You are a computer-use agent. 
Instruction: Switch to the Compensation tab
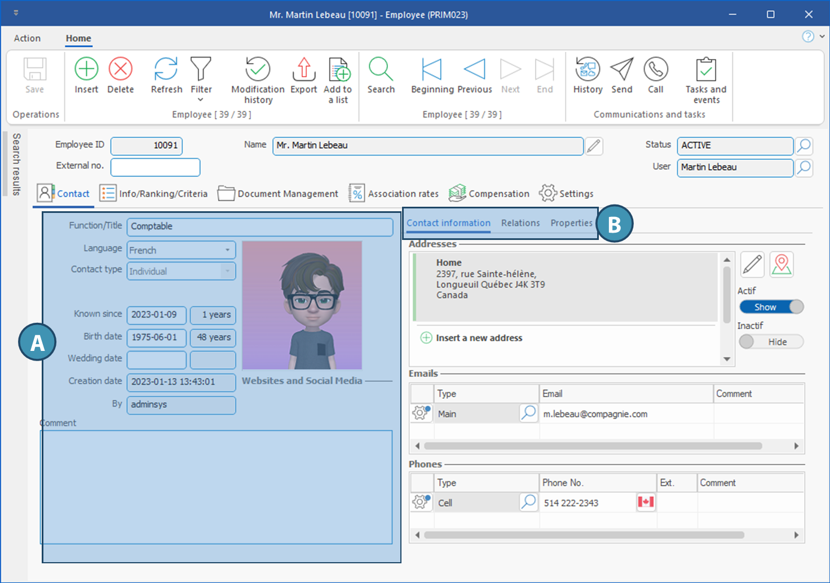pos(489,194)
